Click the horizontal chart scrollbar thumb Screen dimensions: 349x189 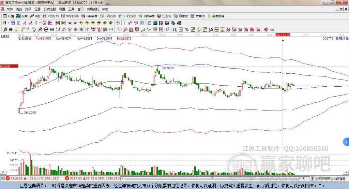pos(212,178)
